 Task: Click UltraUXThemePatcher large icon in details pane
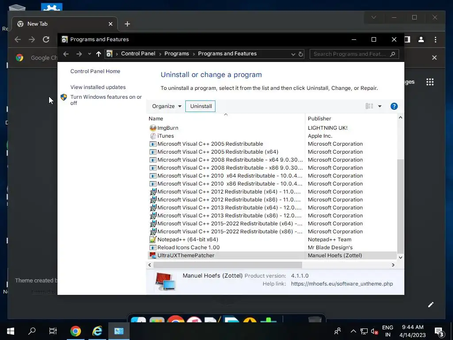coord(165,281)
